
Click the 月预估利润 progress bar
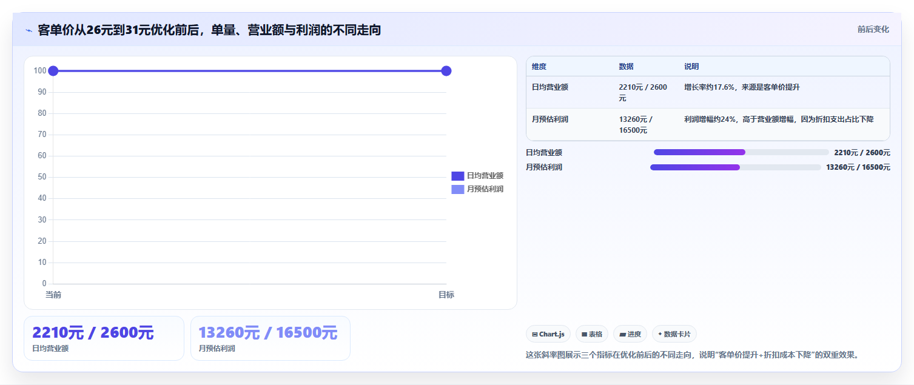tap(736, 167)
